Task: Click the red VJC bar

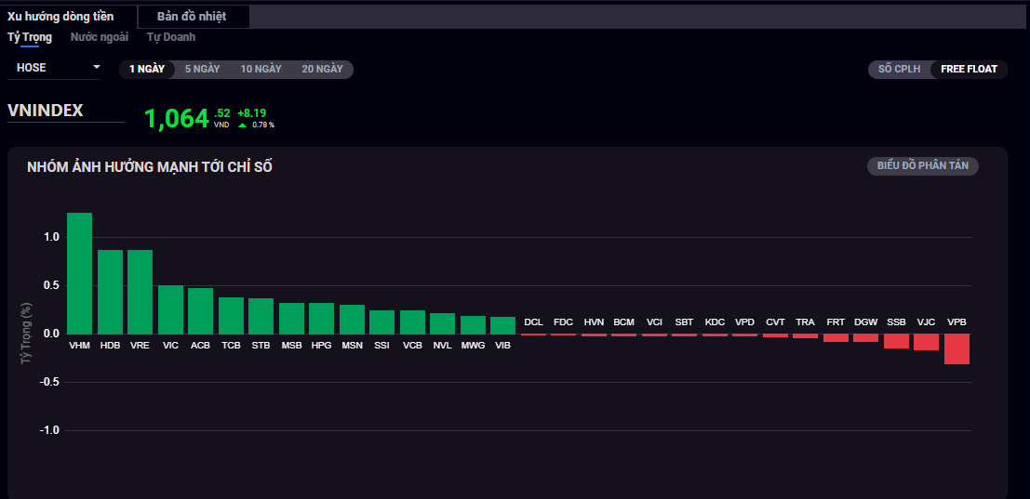Action: point(926,342)
